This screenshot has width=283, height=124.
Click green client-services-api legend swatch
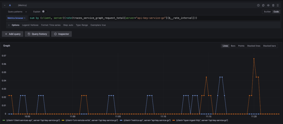[x=4, y=120]
